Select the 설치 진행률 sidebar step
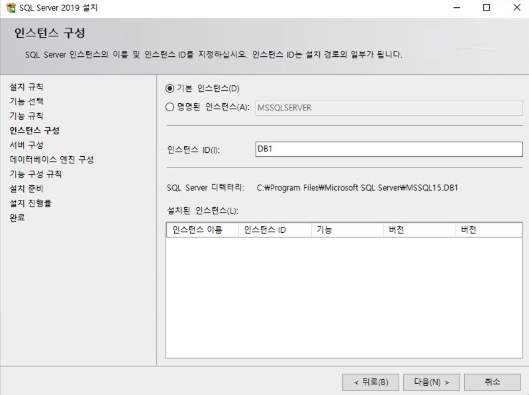 (30, 203)
